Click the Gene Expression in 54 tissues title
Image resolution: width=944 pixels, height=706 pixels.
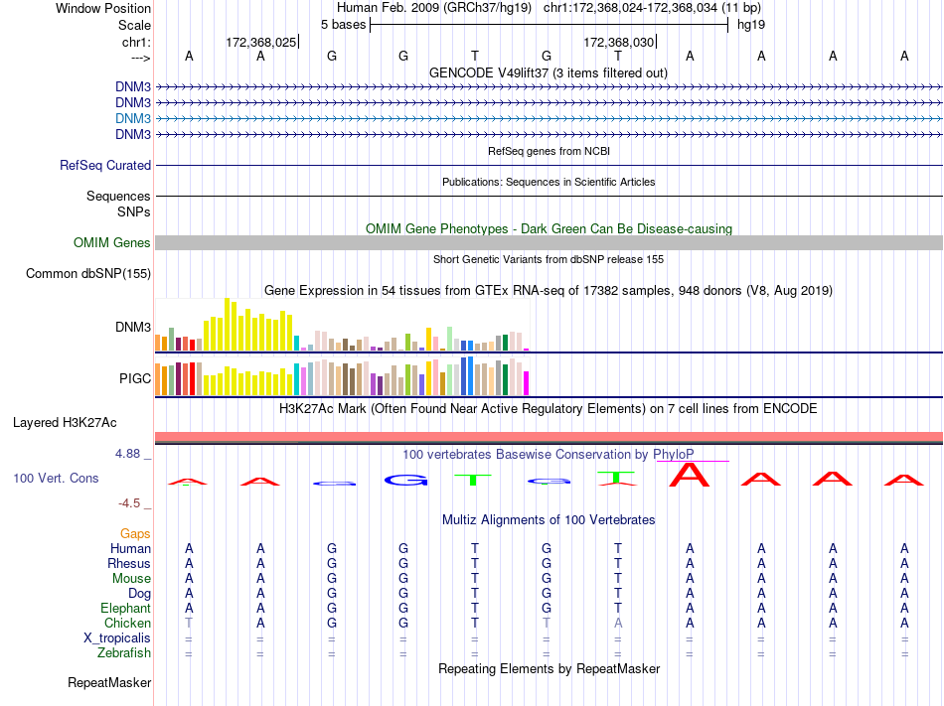[549, 291]
